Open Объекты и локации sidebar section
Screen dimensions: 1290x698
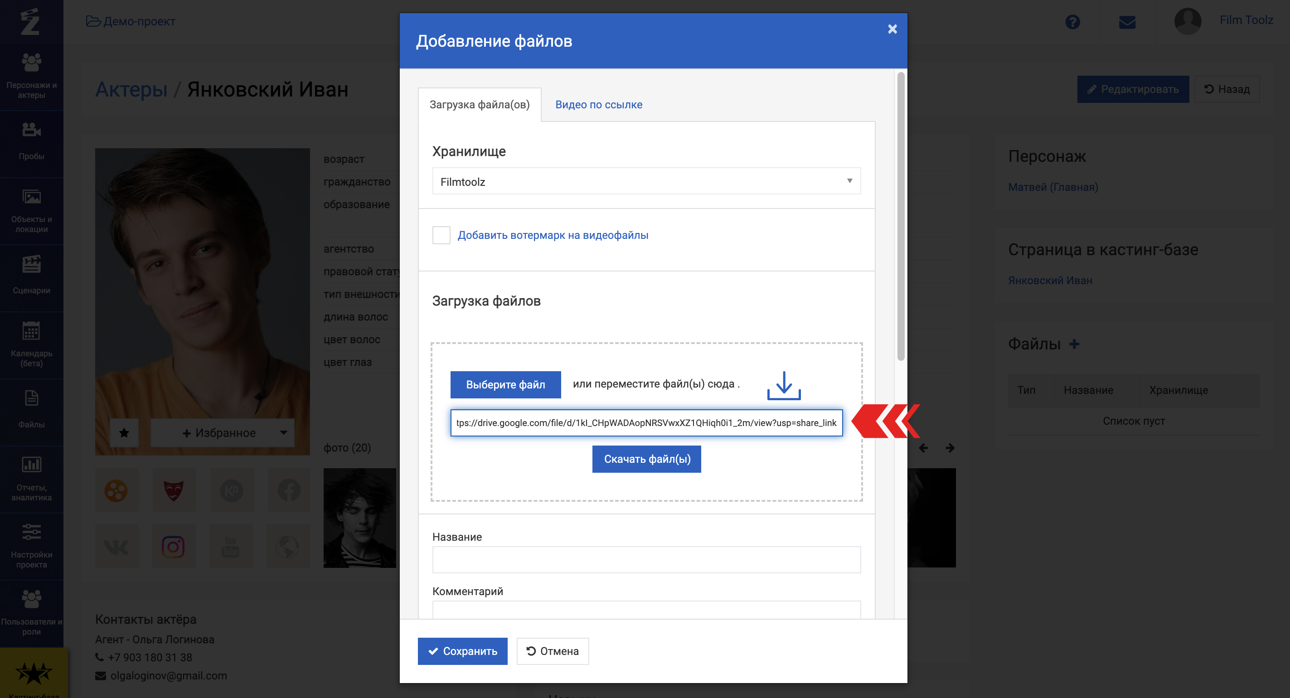pos(32,210)
